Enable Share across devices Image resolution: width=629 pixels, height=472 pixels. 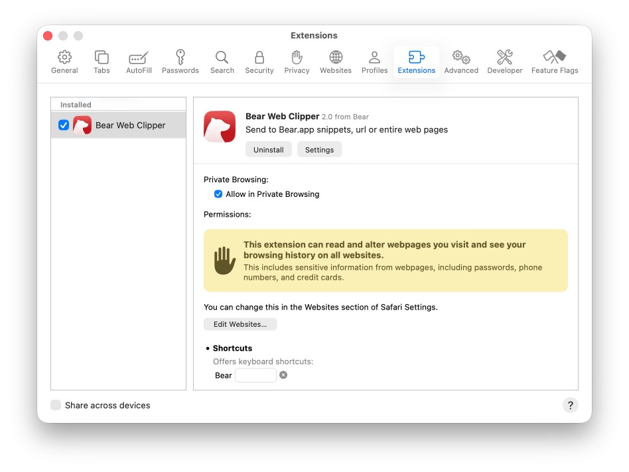pos(56,405)
